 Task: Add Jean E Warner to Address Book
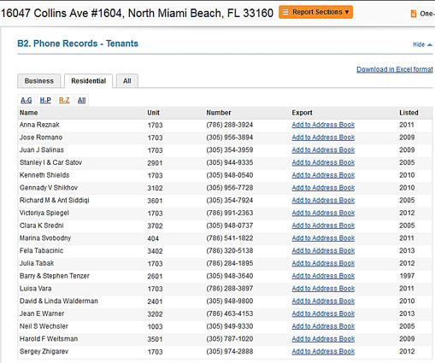323,313
